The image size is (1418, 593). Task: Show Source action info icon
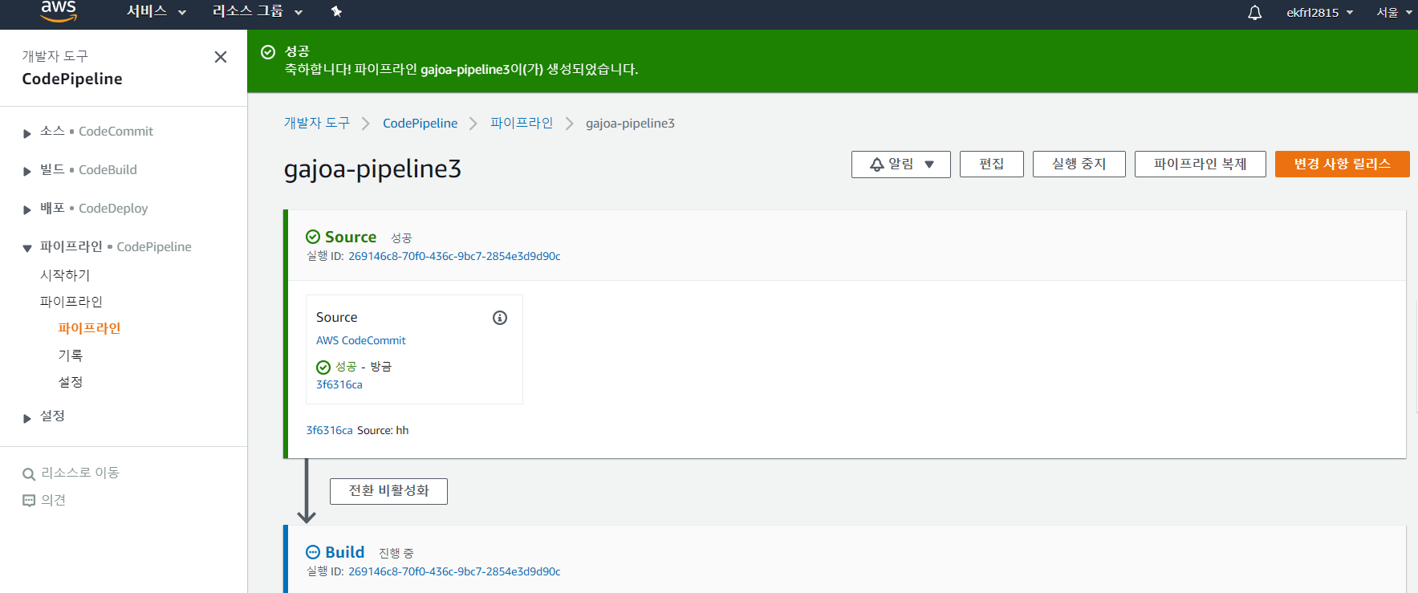(x=500, y=318)
